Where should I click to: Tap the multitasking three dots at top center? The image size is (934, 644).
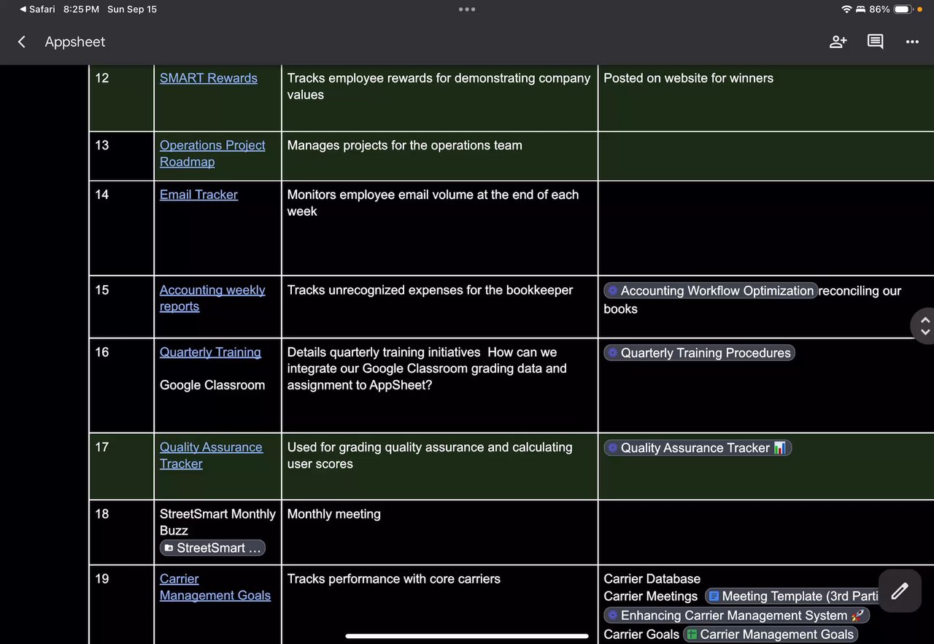coord(467,9)
